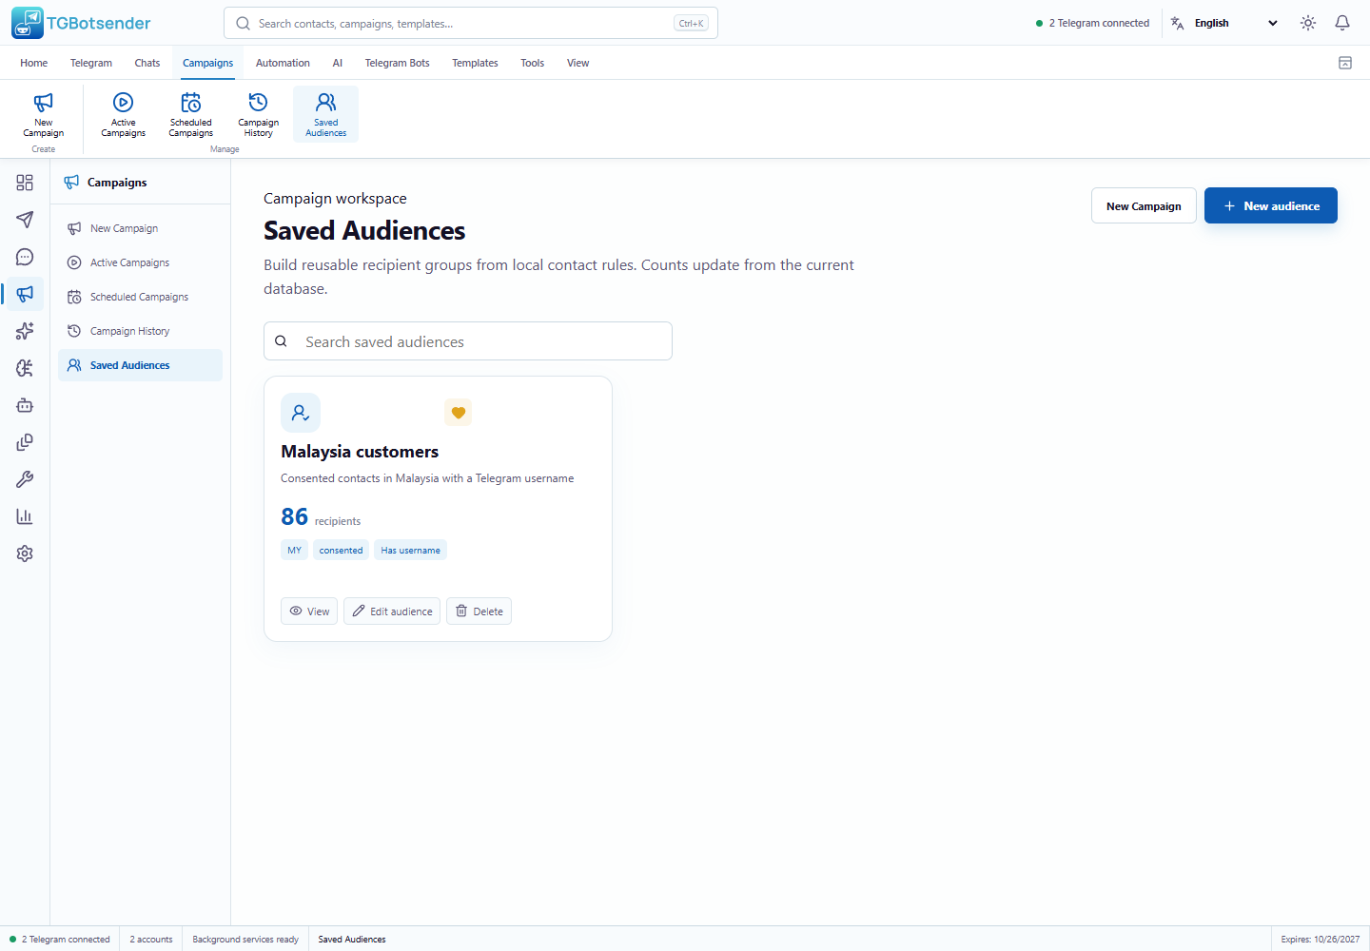1370x951 pixels.
Task: Delete the Malaysia customers audience
Action: (479, 611)
